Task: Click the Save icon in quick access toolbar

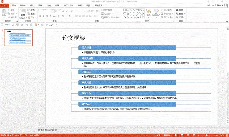Action: tap(2, 25)
